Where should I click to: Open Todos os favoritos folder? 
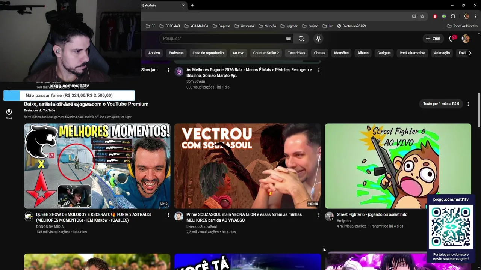462,26
